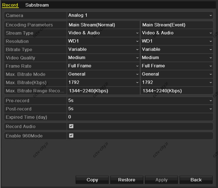The height and width of the screenshot is (188, 218).
Task: Open Video Quality dropdown for Main Stream(Normal)
Action: click(103, 57)
